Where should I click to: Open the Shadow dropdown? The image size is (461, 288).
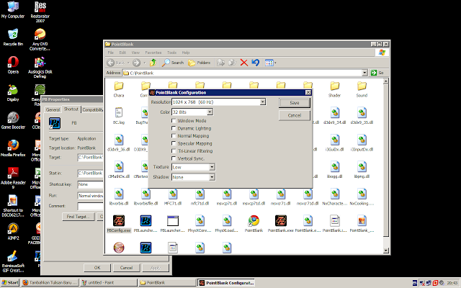pyautogui.click(x=212, y=177)
